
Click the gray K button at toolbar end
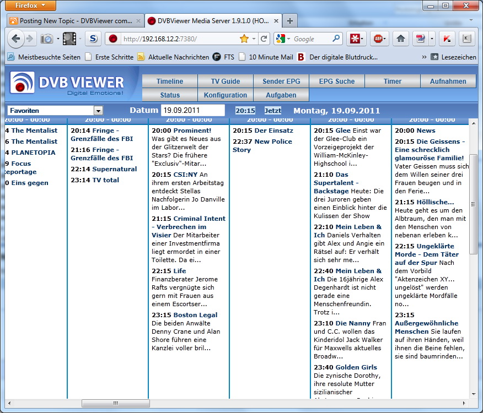coord(466,39)
